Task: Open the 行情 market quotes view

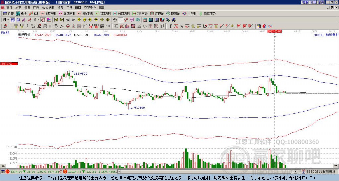Action: [8, 13]
